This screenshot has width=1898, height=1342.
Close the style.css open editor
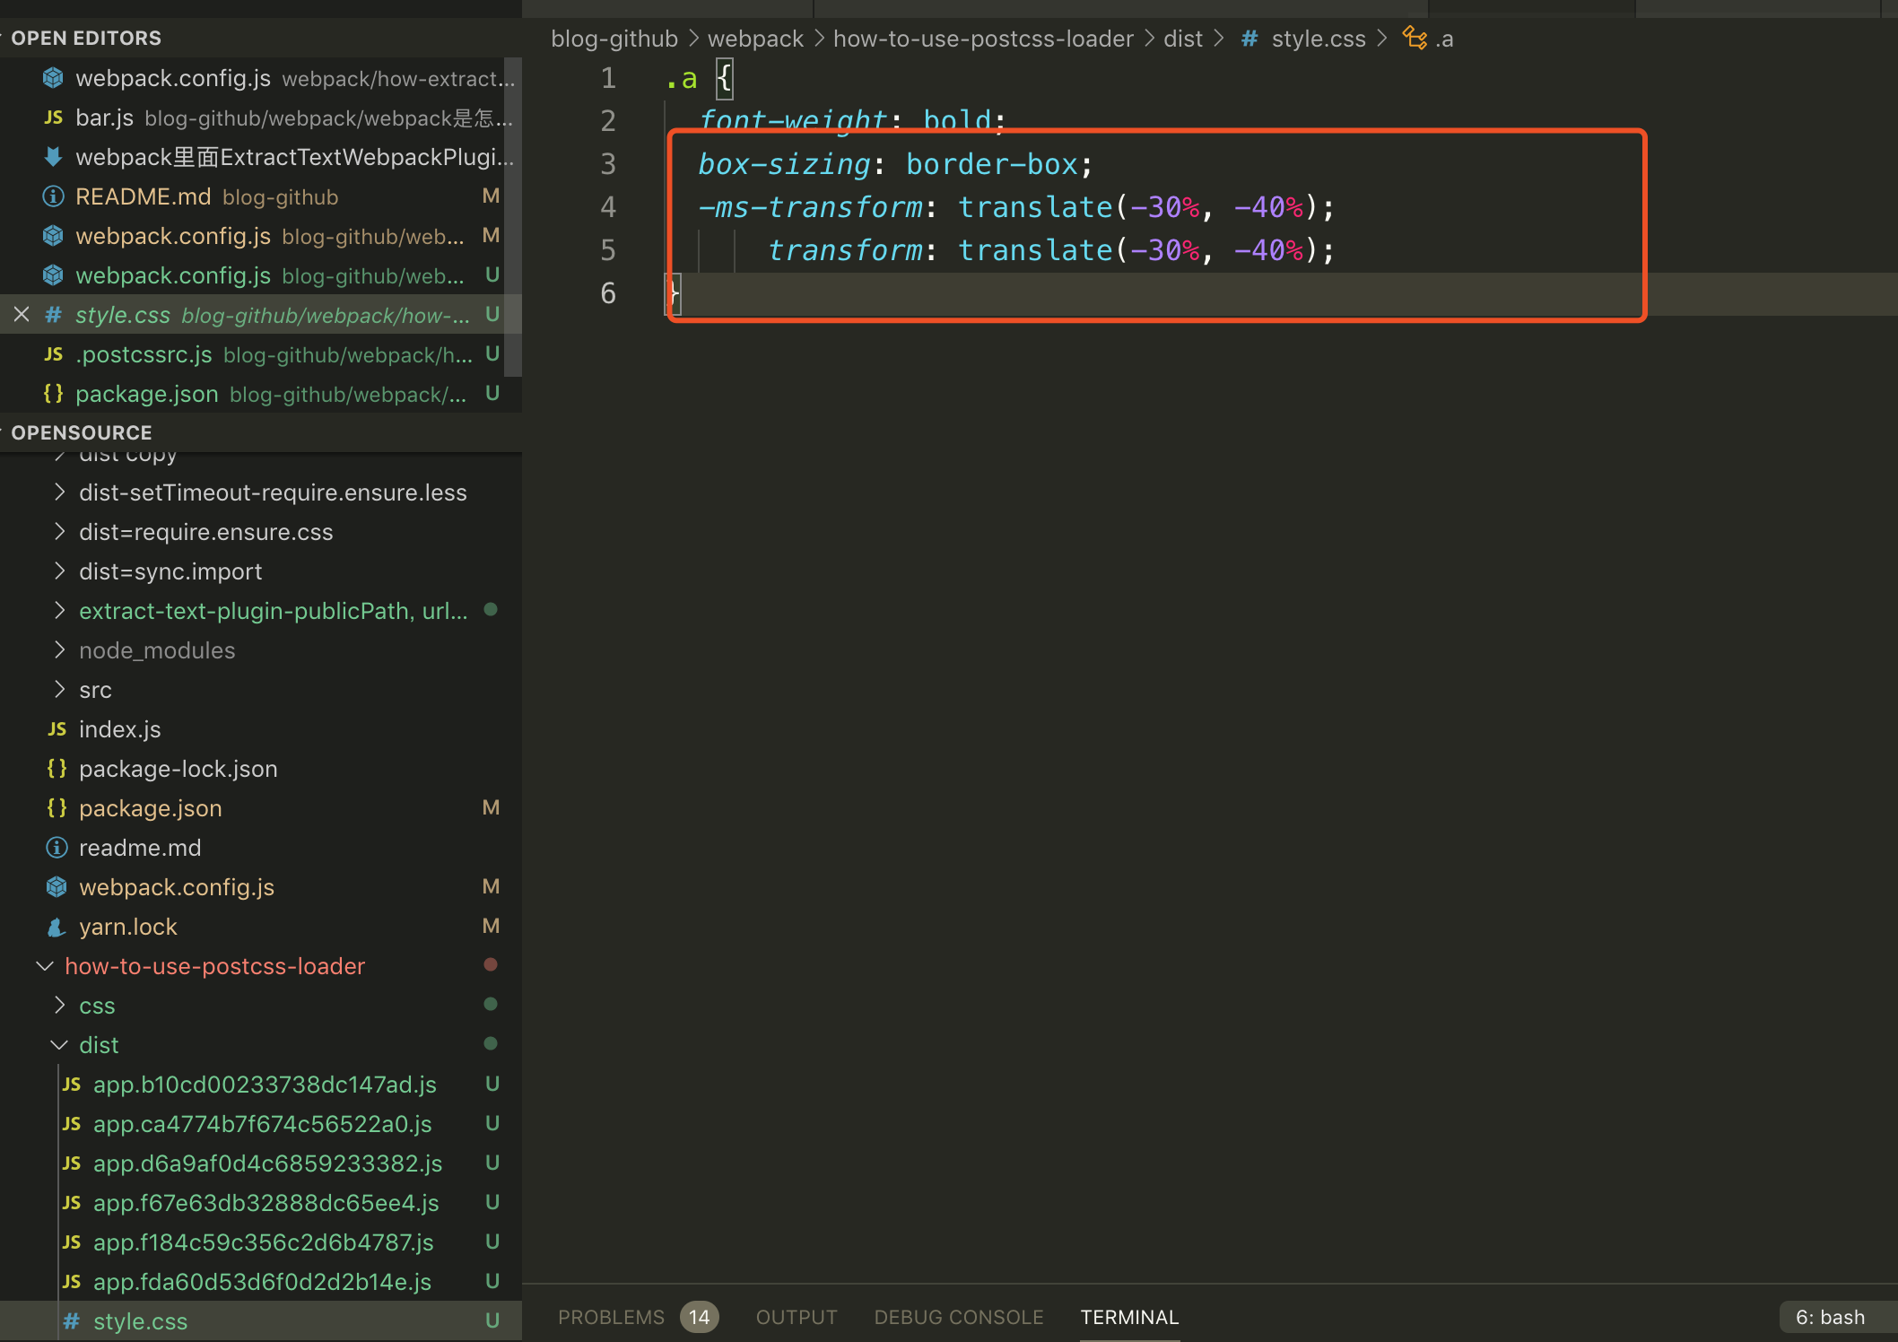22,315
